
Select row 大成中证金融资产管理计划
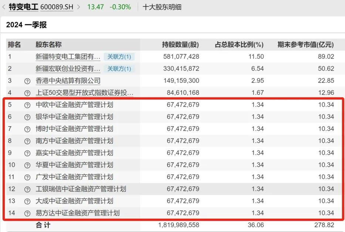tap(174, 201)
